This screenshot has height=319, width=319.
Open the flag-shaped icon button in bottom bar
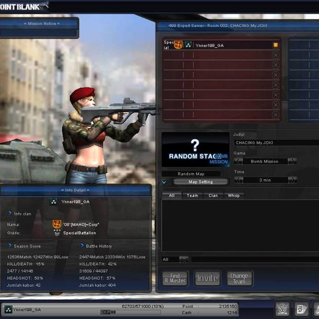301,309
